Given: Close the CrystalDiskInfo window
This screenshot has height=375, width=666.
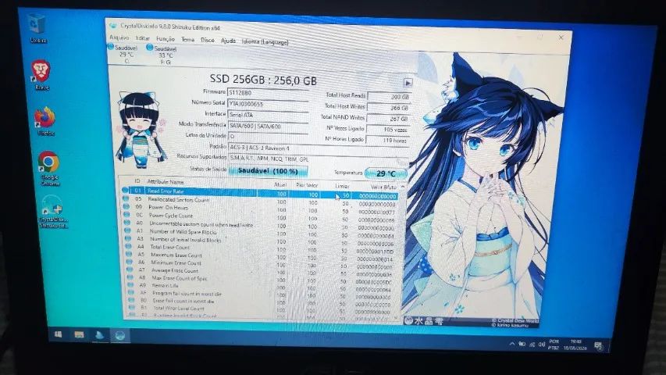Looking at the screenshot, I should pos(561,37).
